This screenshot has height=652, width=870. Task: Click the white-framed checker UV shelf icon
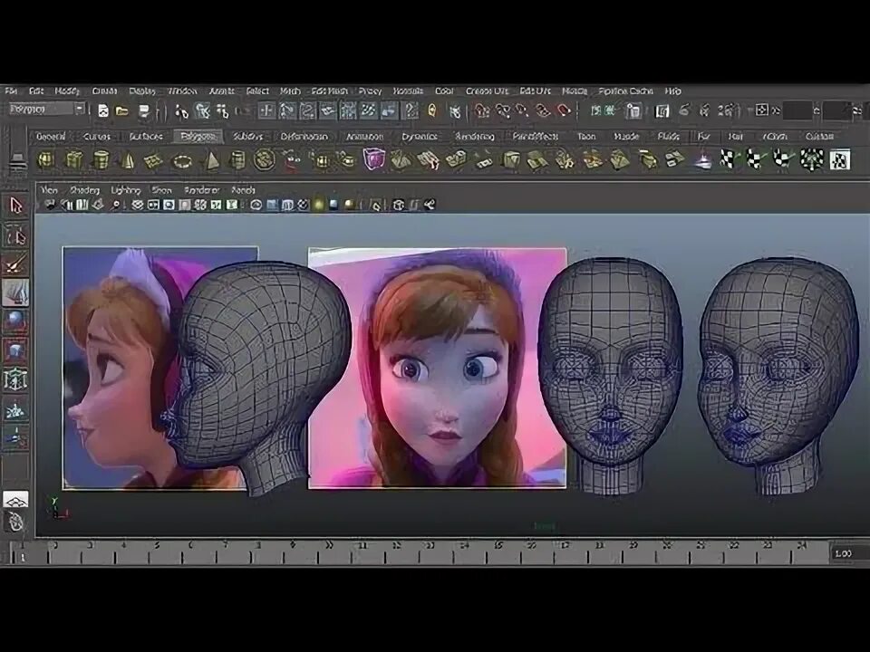(839, 159)
